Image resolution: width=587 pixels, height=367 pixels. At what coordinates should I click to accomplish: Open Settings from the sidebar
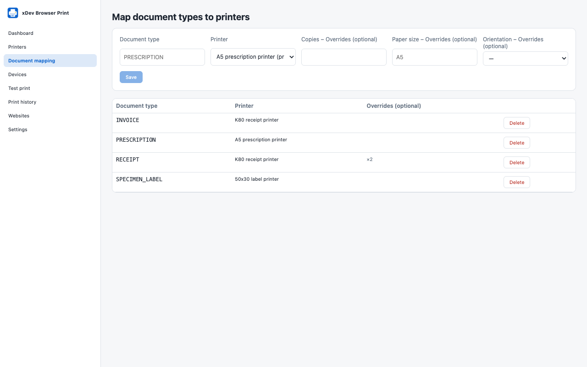point(50,129)
